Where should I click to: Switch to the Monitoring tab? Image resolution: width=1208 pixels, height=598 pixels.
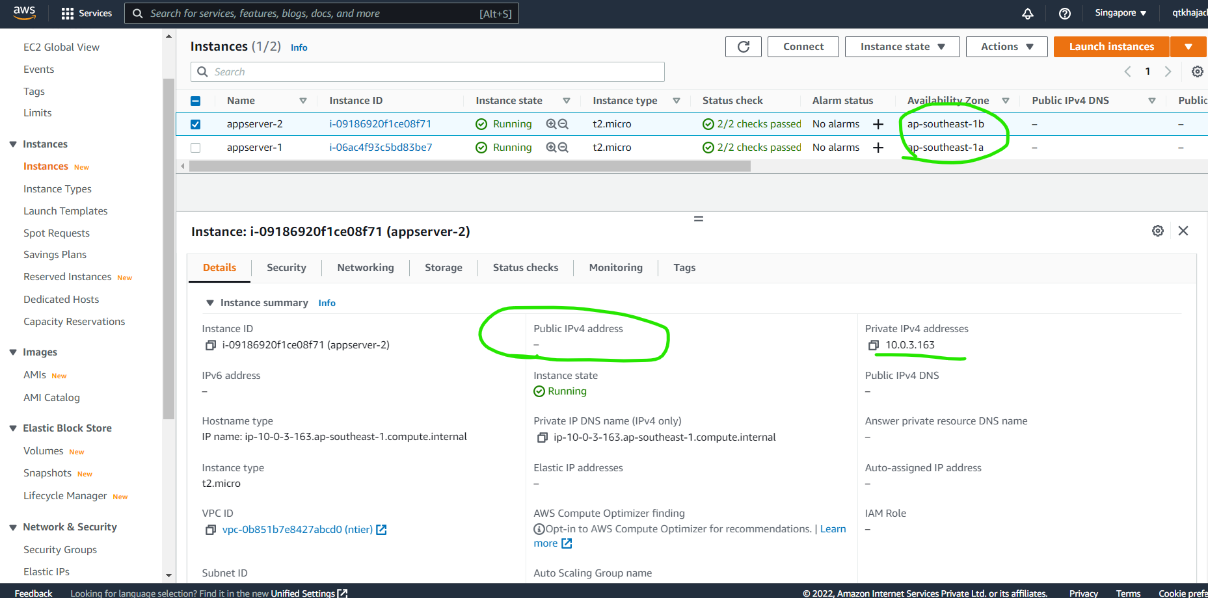coord(615,268)
